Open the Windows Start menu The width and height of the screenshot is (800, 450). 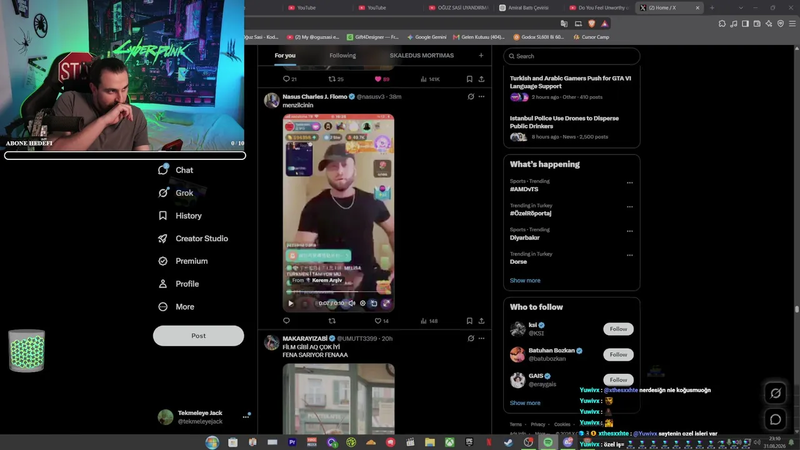click(x=212, y=442)
